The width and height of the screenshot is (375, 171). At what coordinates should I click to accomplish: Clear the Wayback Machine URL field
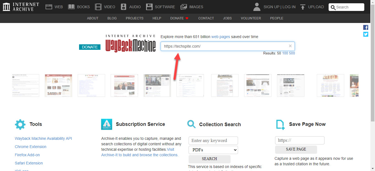click(290, 46)
